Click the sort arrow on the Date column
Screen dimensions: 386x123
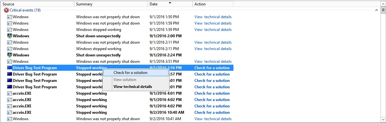click(170, 3)
